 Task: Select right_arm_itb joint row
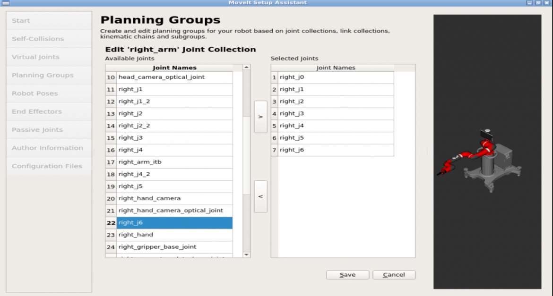click(174, 162)
